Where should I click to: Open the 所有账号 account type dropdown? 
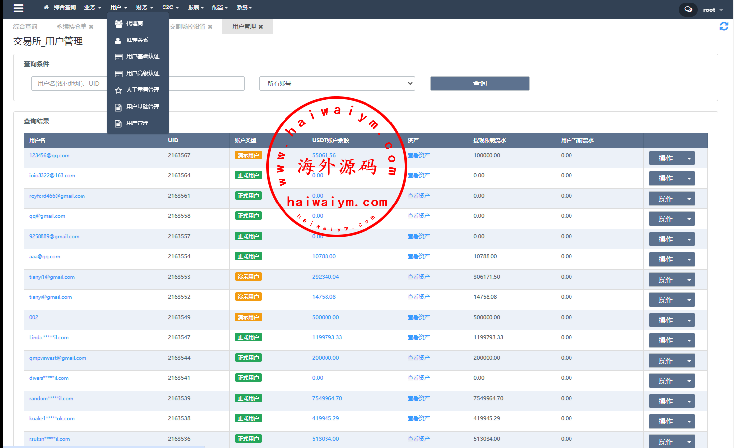pyautogui.click(x=337, y=83)
